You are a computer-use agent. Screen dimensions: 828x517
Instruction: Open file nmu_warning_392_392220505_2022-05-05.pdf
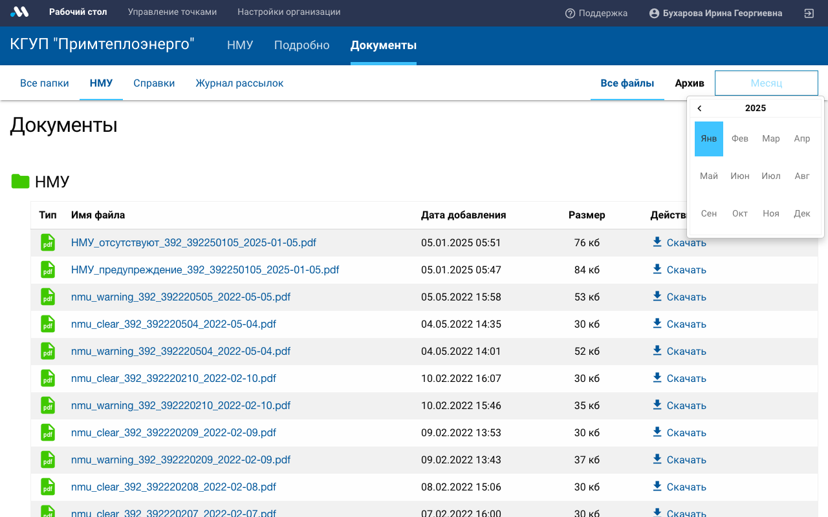tap(180, 297)
